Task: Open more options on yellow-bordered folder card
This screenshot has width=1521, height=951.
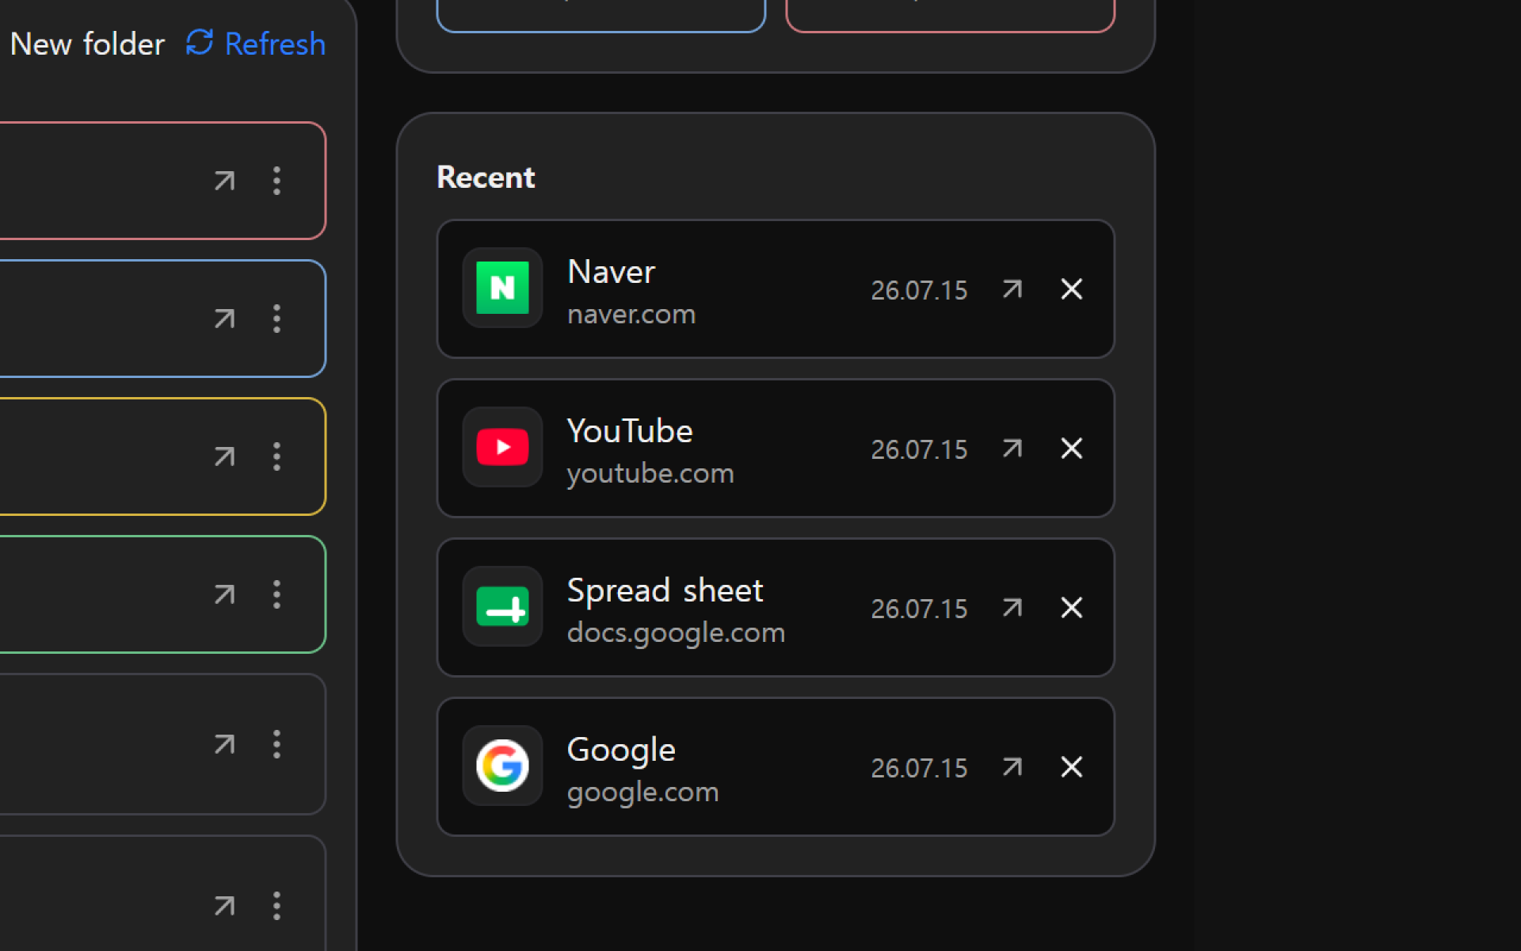Action: (276, 456)
